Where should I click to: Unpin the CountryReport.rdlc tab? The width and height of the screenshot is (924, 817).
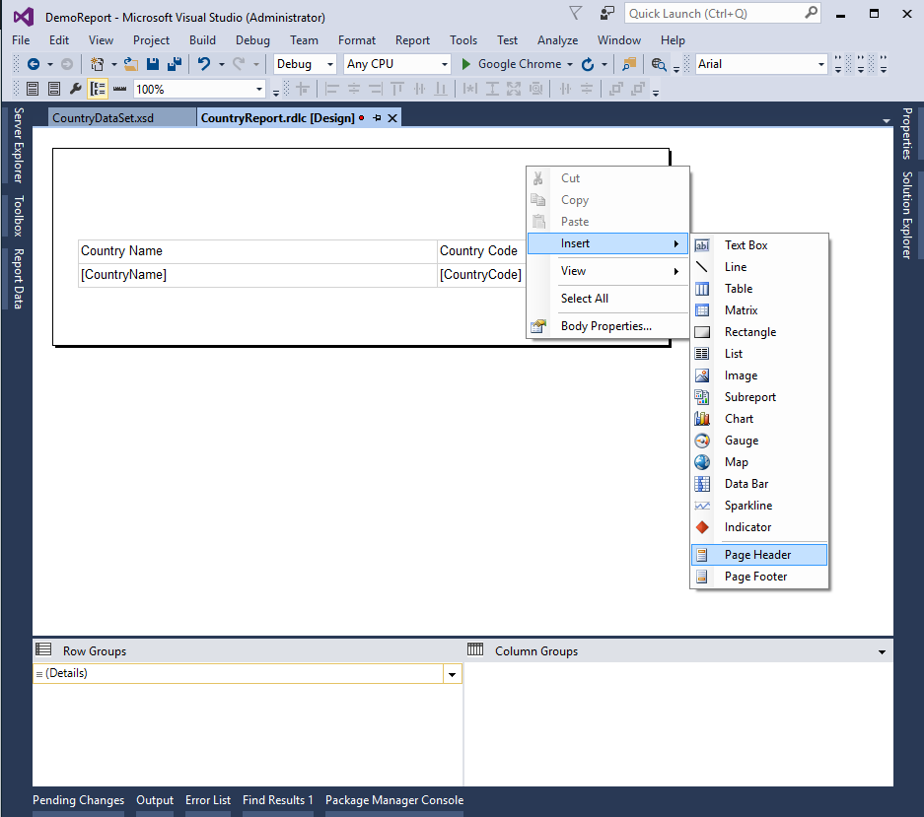[378, 117]
